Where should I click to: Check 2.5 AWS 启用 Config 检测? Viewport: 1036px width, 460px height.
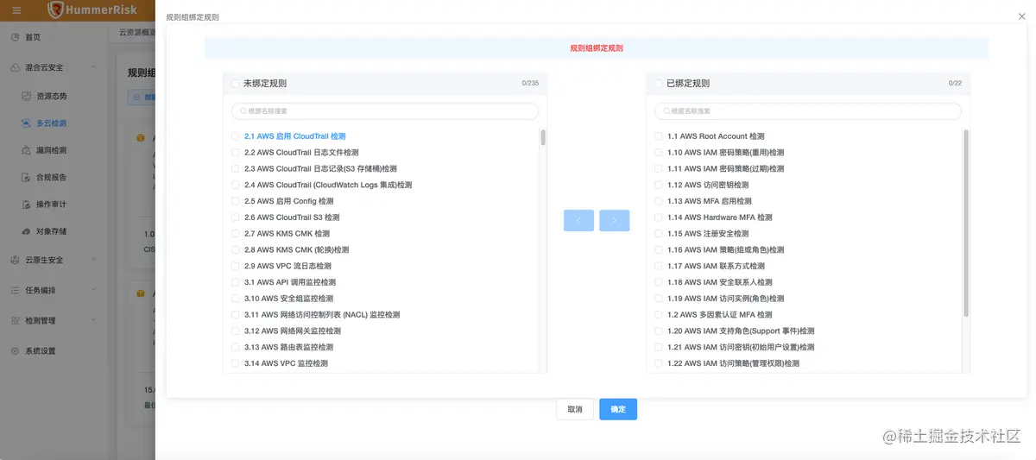click(235, 201)
